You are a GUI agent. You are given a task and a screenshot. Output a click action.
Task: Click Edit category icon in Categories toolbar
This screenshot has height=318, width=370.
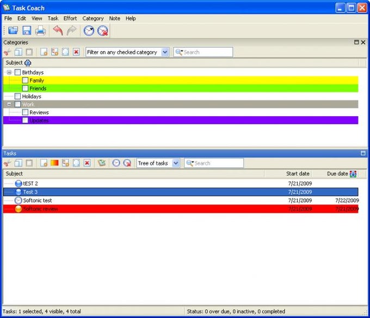[x=65, y=52]
